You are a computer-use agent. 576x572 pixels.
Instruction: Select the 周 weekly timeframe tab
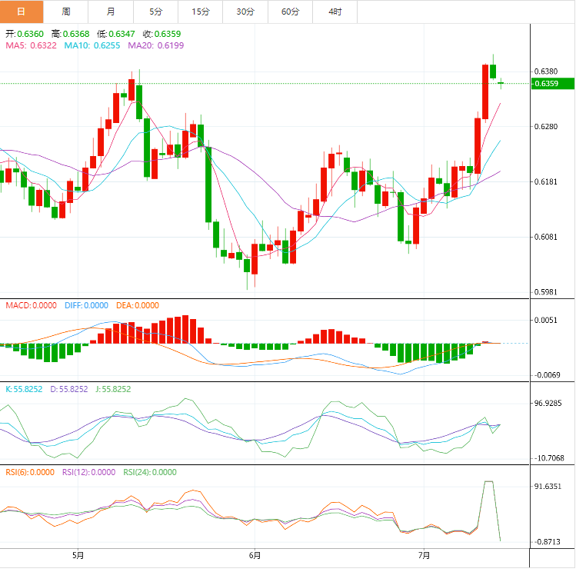66,12
